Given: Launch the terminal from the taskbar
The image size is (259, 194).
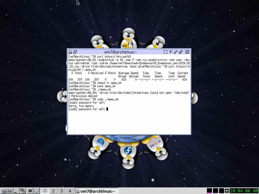Looking at the screenshot, I should click(x=30, y=191).
